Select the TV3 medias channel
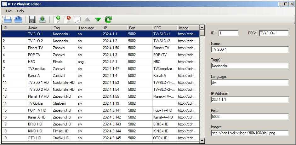Image resolution: width=296 pixels, height=145 pixels. coord(37,69)
